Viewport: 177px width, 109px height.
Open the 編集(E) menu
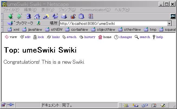point(30,10)
